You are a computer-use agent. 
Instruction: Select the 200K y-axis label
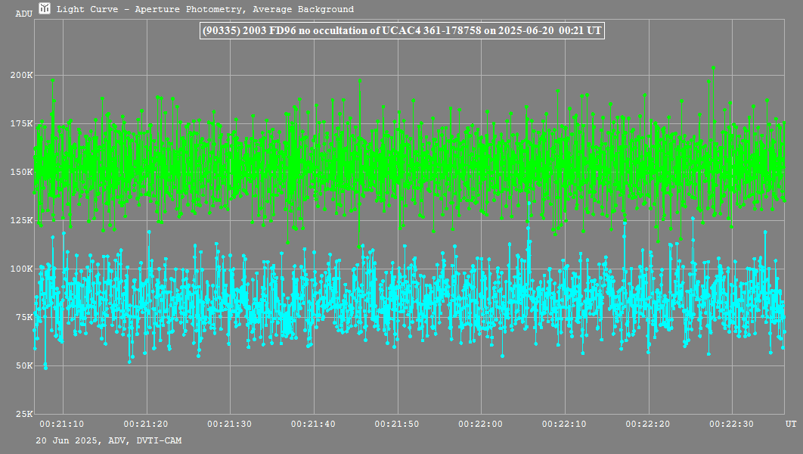(x=21, y=76)
